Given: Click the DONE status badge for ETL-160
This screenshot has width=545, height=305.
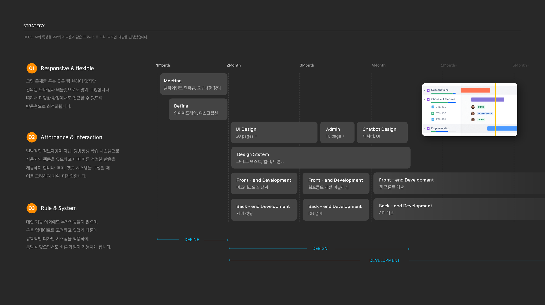Looking at the screenshot, I should (481, 107).
